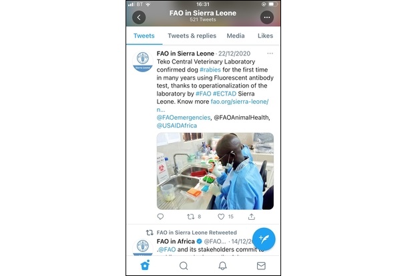Go to the Home timeline
Image resolution: width=414 pixels, height=276 pixels.
[x=145, y=265]
